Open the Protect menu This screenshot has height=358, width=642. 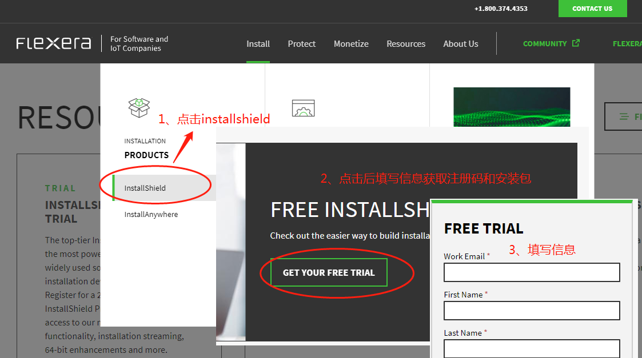[x=301, y=44]
